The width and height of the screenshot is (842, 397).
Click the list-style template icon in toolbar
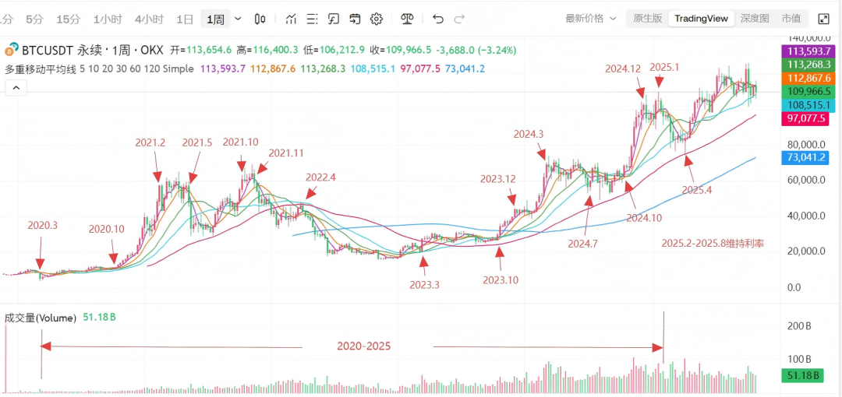(x=312, y=19)
